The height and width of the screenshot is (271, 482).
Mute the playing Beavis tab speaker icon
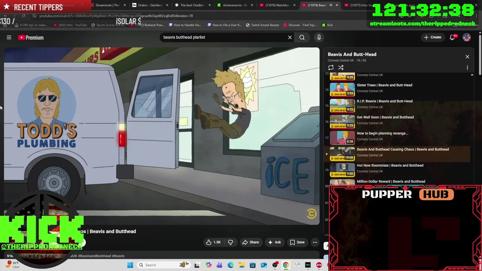pyautogui.click(x=331, y=5)
